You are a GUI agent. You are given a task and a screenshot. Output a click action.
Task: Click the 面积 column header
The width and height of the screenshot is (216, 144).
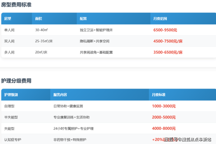tap(39, 19)
